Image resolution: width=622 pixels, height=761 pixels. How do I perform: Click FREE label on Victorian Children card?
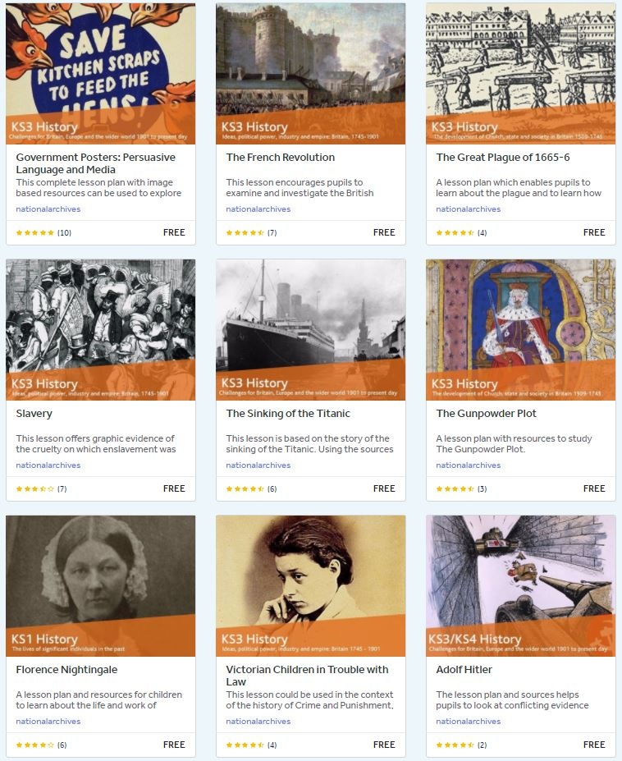tap(384, 745)
